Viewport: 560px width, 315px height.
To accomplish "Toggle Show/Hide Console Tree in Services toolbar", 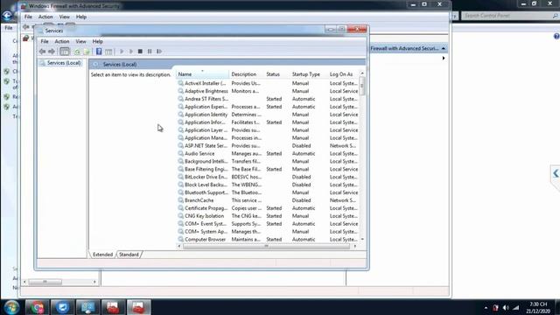I will [64, 52].
